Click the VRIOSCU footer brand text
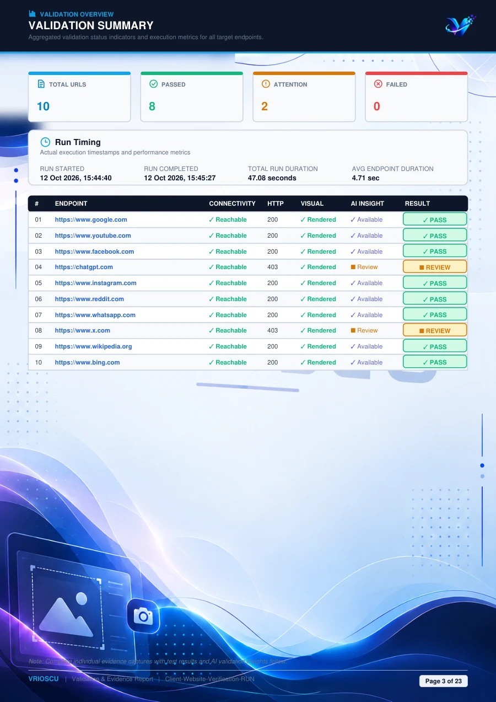 (44, 679)
